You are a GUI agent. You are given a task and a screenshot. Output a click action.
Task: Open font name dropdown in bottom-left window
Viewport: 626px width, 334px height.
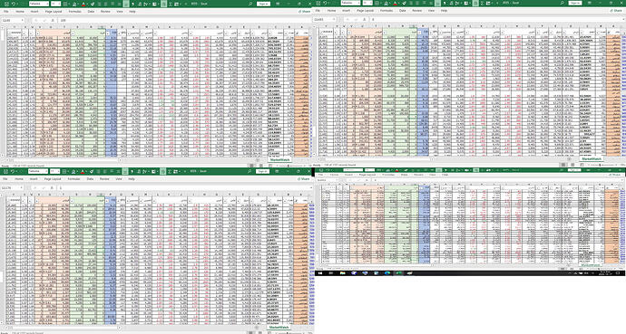[46, 171]
